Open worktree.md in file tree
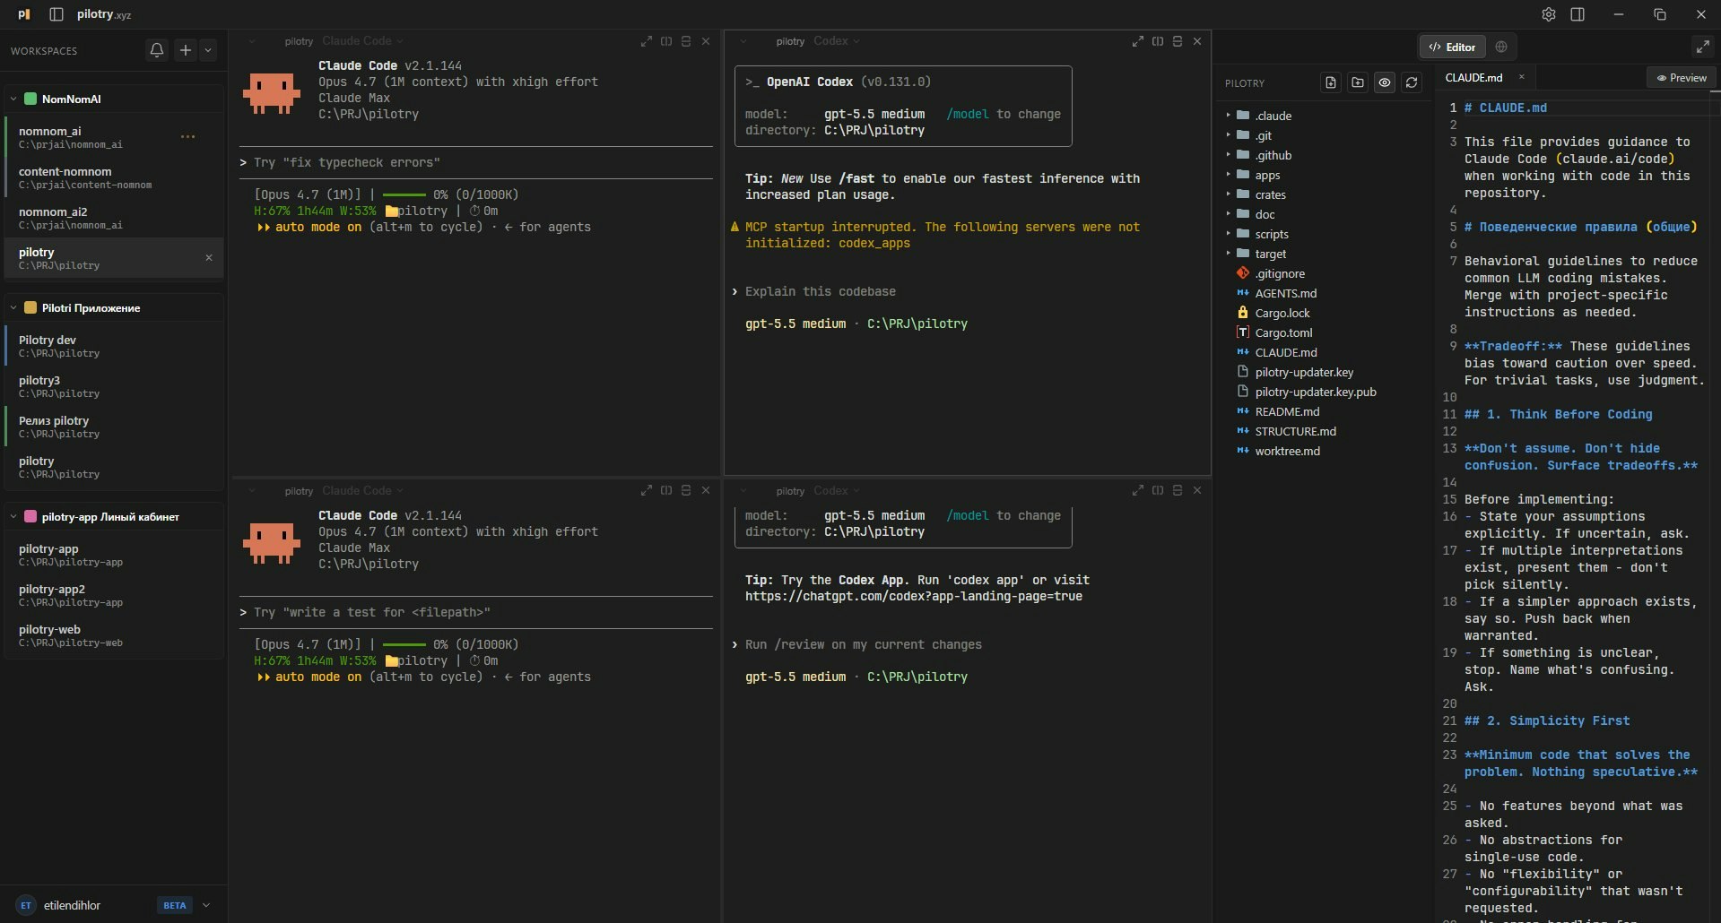Viewport: 1721px width, 923px height. [1287, 451]
